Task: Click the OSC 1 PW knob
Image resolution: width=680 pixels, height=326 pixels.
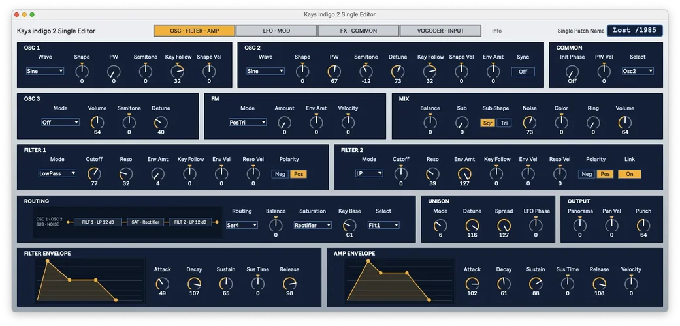Action: [x=114, y=71]
